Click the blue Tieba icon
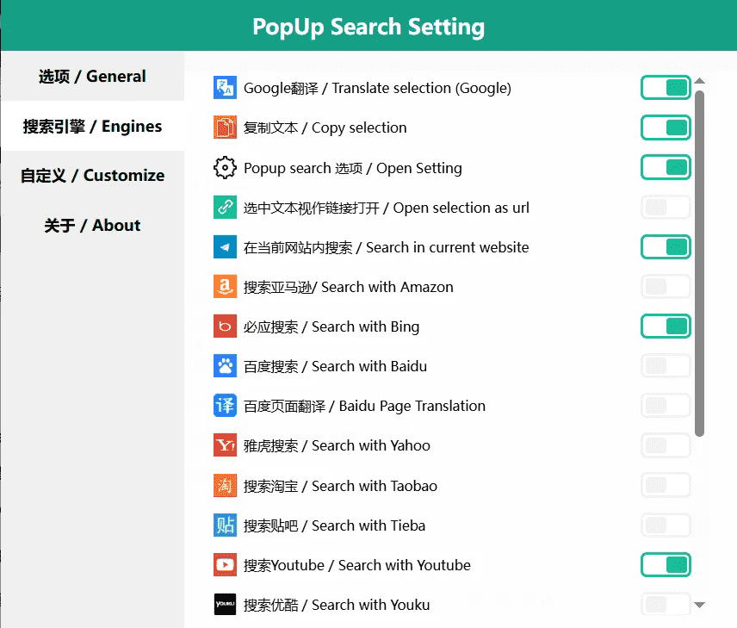737x628 pixels. 225,525
